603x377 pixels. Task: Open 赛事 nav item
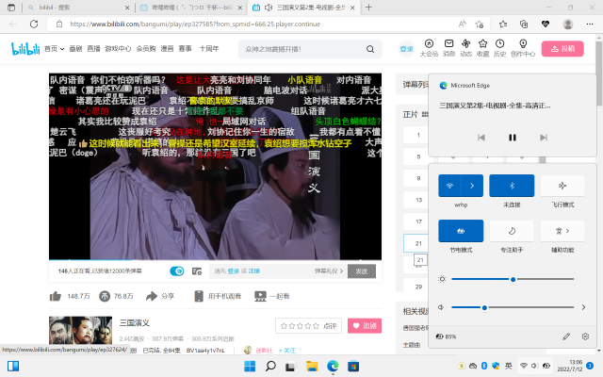pos(185,49)
